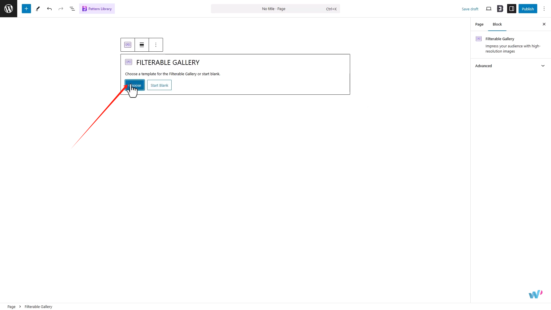
Task: Publish the page
Action: tap(527, 9)
